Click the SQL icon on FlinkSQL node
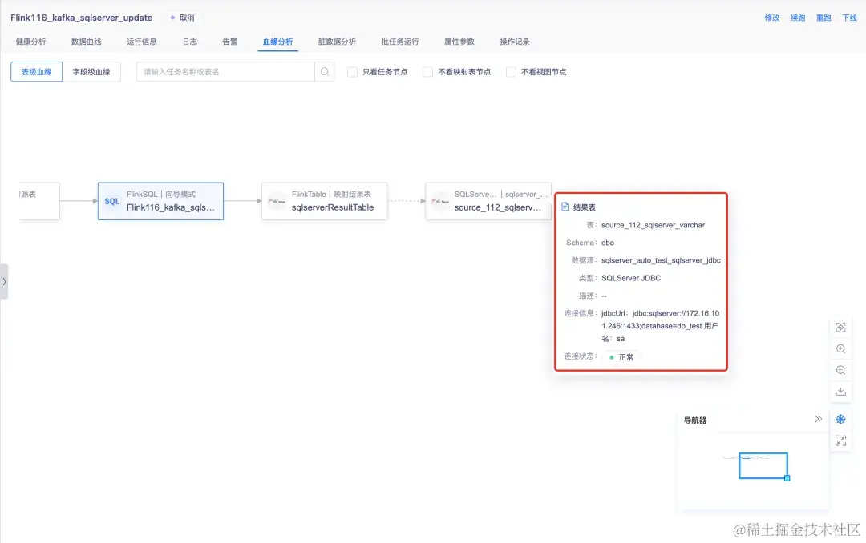 (x=112, y=201)
